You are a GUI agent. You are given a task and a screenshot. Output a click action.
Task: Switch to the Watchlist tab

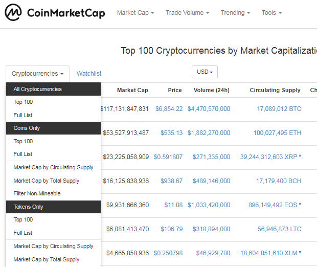(89, 74)
